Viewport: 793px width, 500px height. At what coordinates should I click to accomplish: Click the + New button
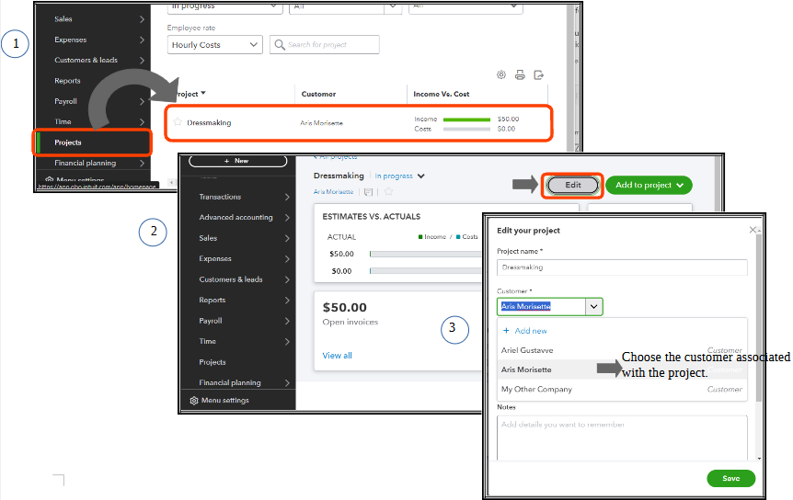click(x=237, y=161)
